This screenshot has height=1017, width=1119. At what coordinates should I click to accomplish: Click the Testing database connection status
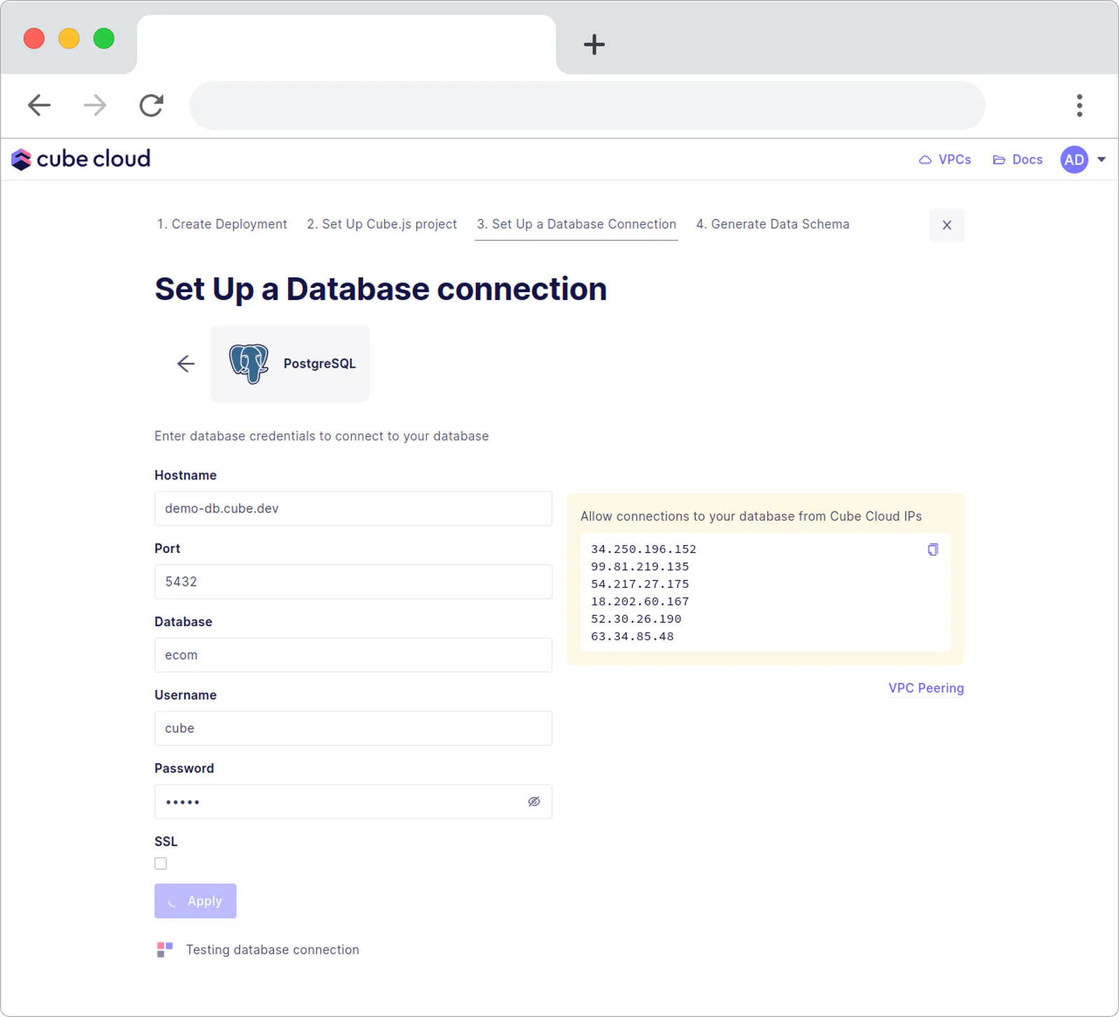[272, 950]
